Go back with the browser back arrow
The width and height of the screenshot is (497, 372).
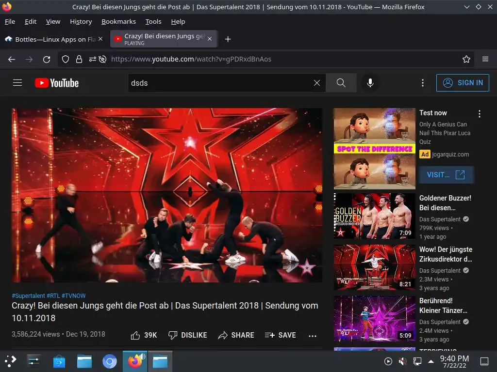click(x=12, y=59)
